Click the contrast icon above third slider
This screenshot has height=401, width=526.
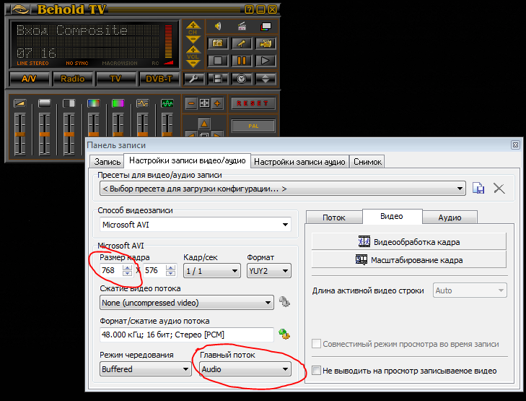69,103
